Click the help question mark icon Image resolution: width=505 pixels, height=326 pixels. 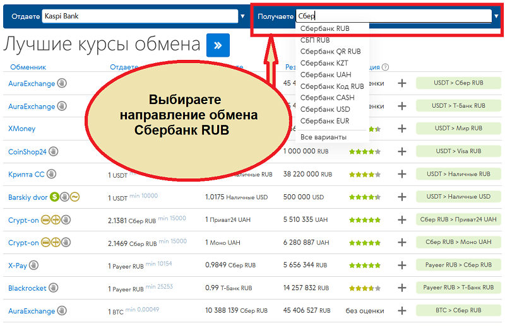[385, 67]
